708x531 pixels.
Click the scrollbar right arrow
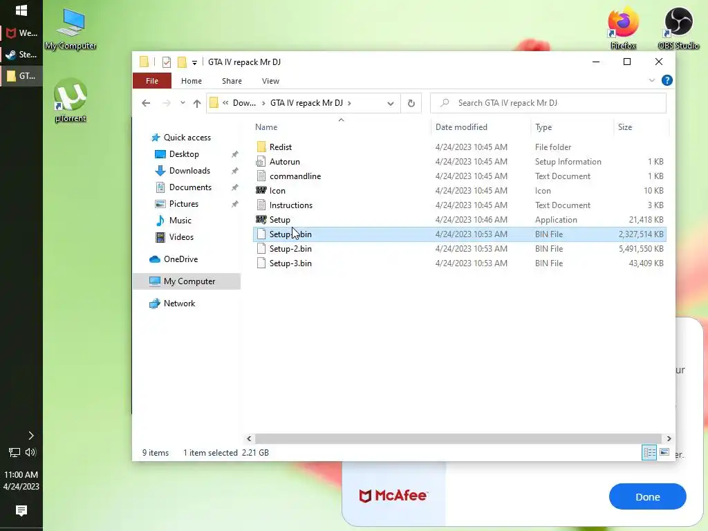[669, 438]
